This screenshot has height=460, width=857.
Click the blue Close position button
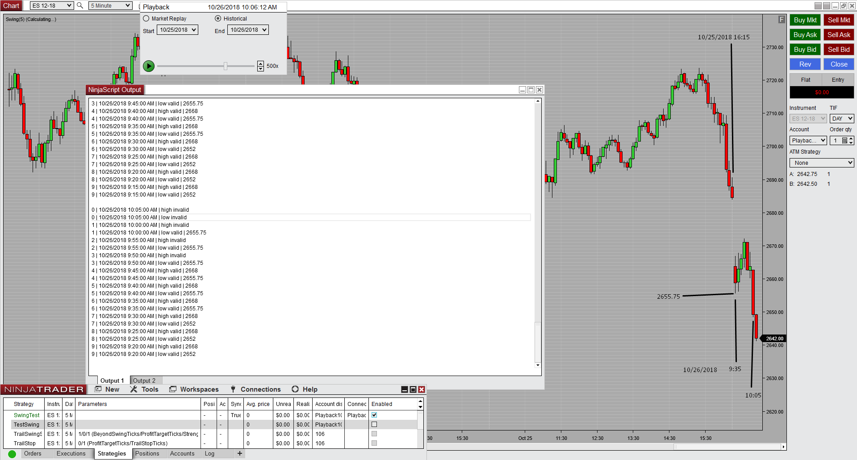click(x=839, y=64)
